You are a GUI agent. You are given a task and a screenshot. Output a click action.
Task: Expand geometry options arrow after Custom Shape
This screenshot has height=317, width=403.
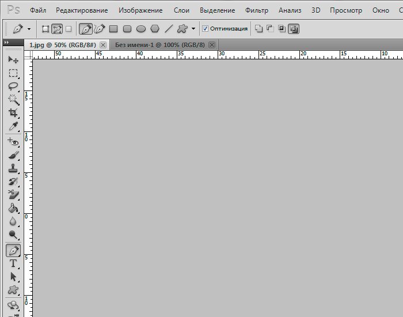pyautogui.click(x=193, y=28)
